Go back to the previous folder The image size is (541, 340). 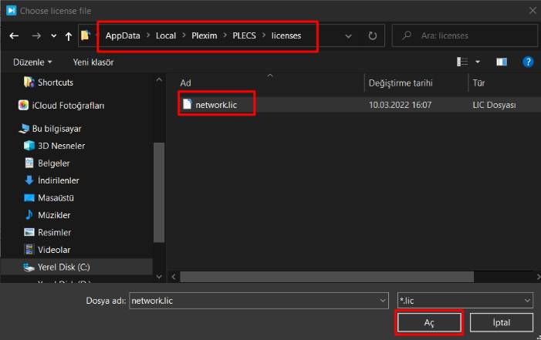(14, 36)
